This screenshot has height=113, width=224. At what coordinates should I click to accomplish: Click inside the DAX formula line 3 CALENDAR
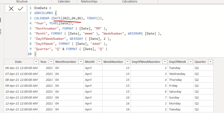(42, 18)
